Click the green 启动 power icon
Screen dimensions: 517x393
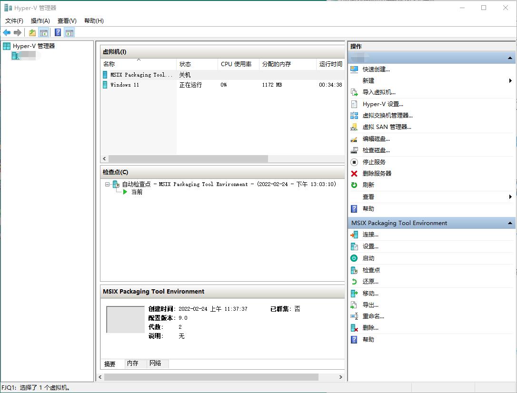354,258
